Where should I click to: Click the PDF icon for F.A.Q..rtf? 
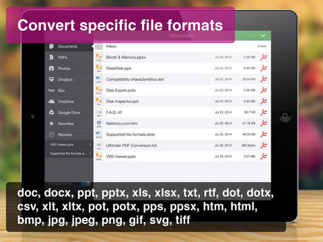click(x=264, y=112)
